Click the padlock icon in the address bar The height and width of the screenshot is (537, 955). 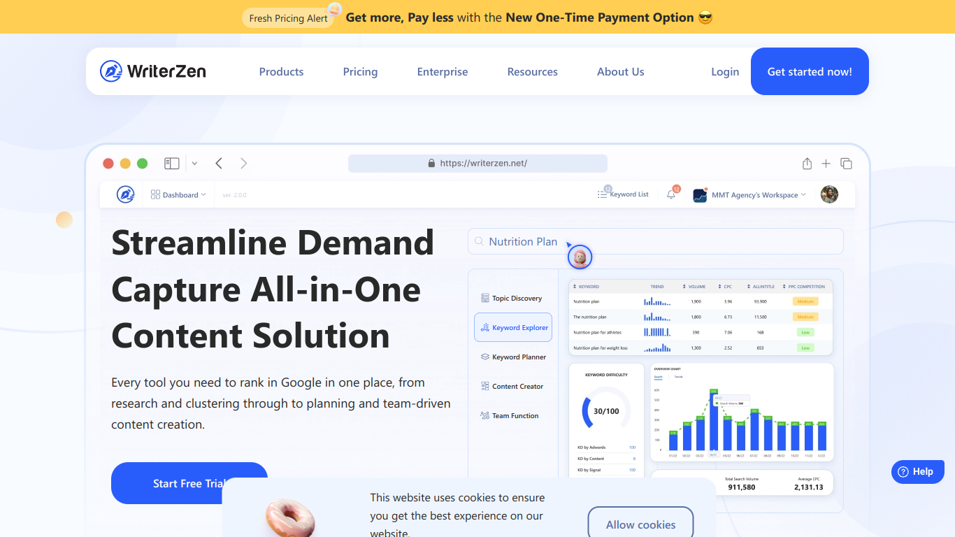tap(431, 164)
